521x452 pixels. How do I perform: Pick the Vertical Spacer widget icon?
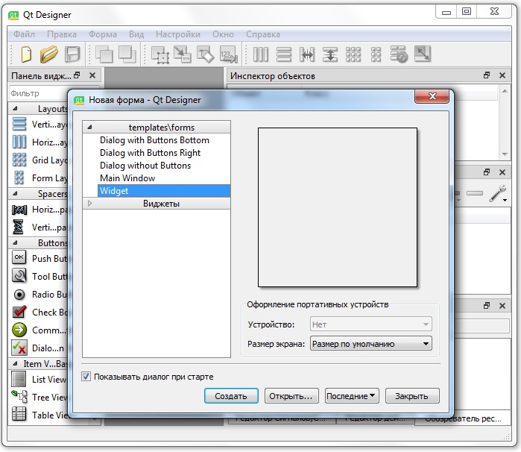[x=19, y=227]
